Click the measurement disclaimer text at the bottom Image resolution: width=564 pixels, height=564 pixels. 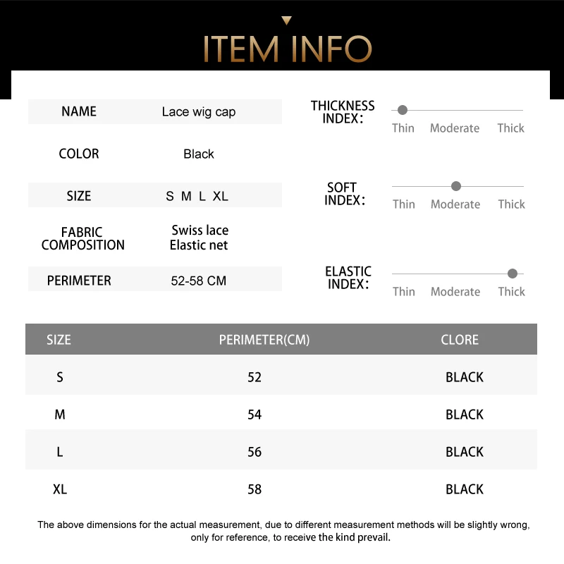(284, 531)
